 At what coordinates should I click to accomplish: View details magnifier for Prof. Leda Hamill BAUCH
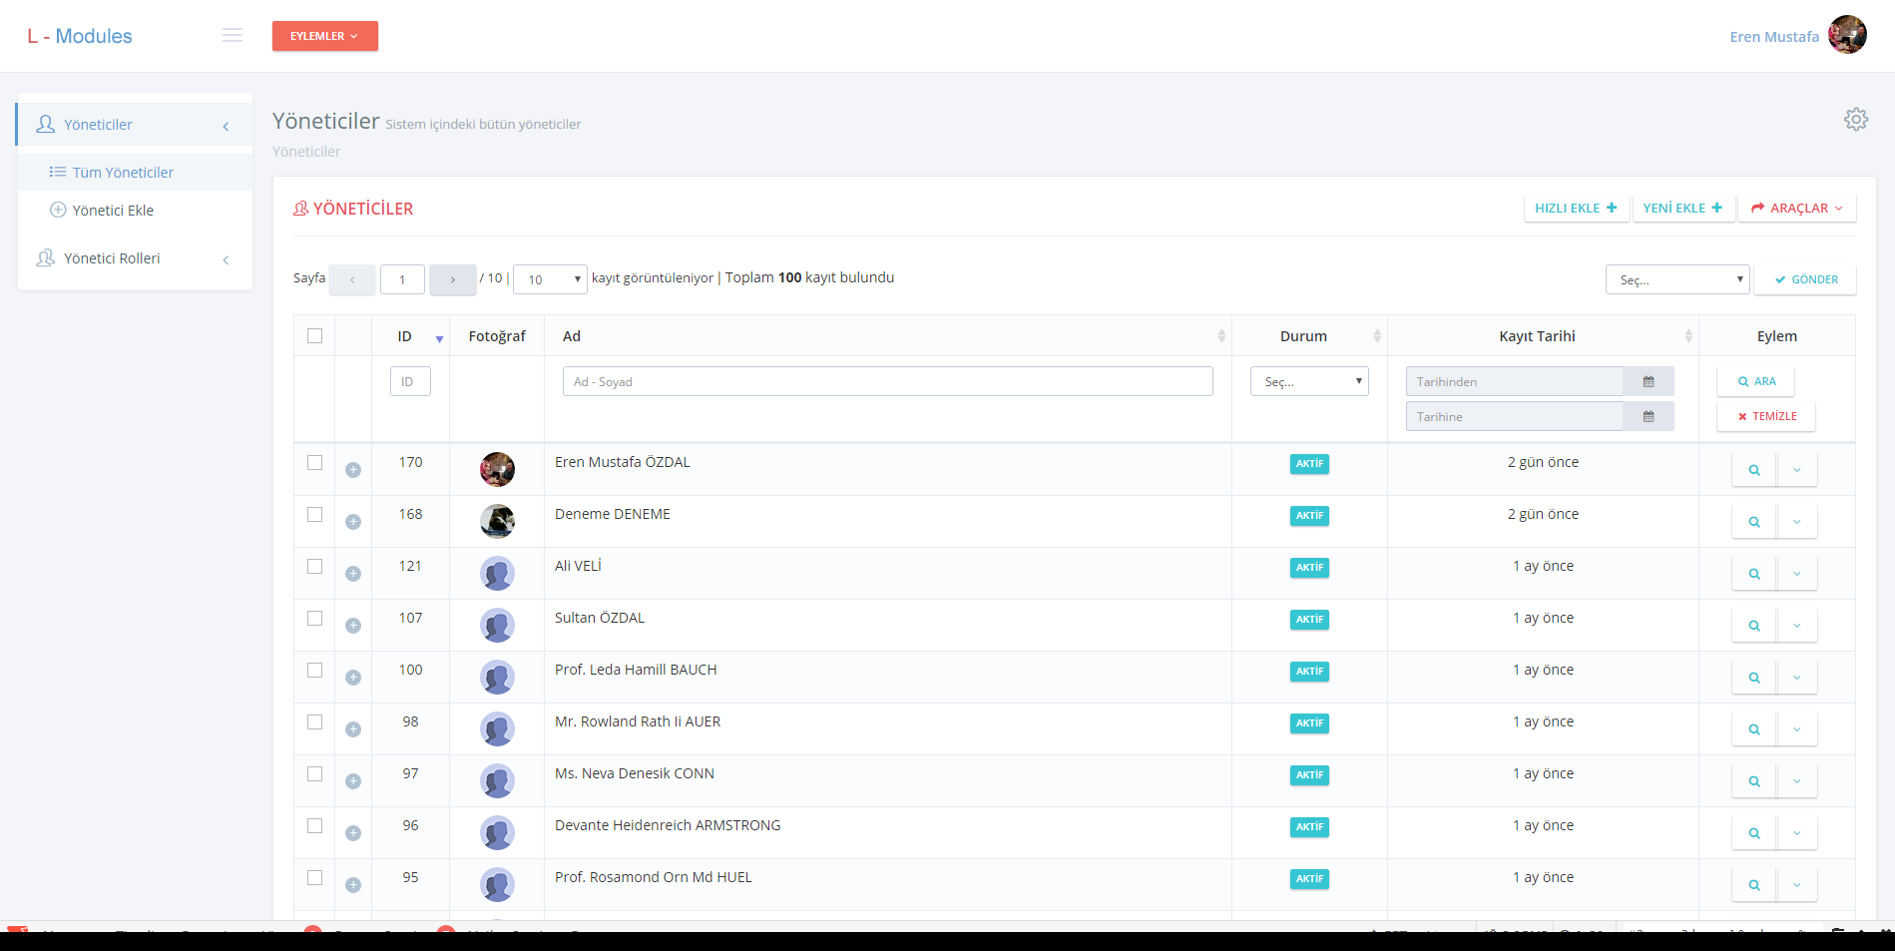(1754, 678)
